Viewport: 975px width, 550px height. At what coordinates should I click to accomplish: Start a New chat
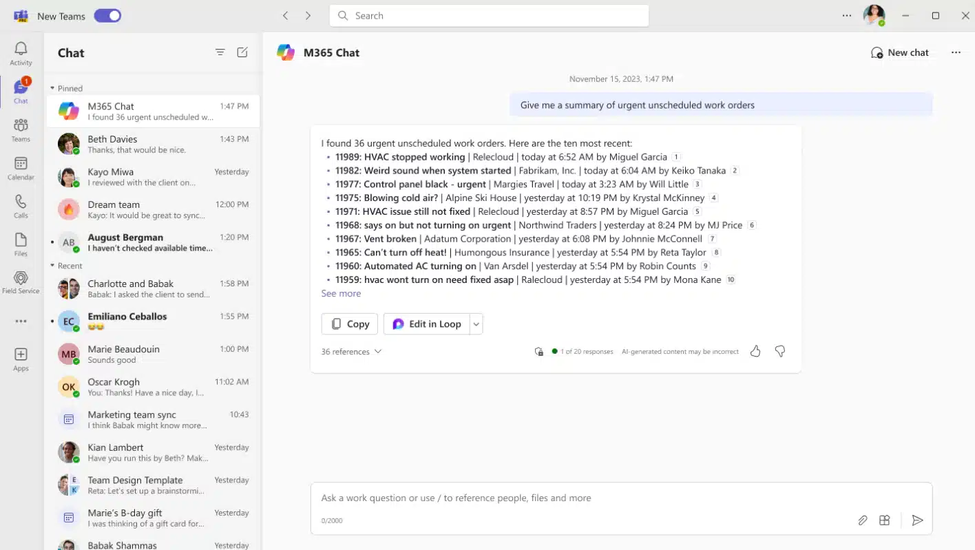pyautogui.click(x=899, y=52)
